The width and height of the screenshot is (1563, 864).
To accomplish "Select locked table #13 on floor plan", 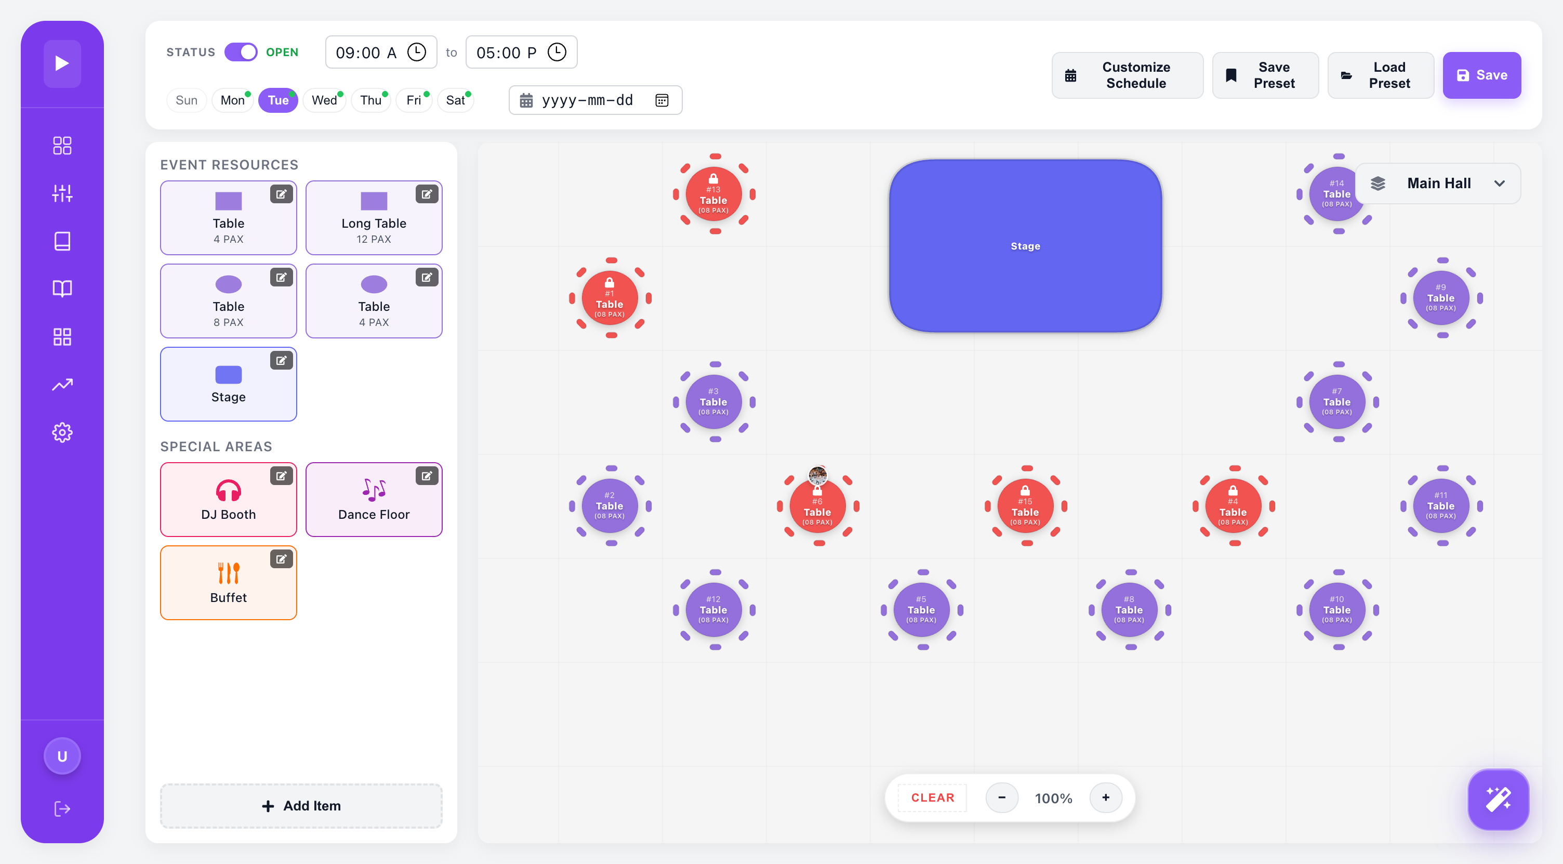I will coord(713,194).
